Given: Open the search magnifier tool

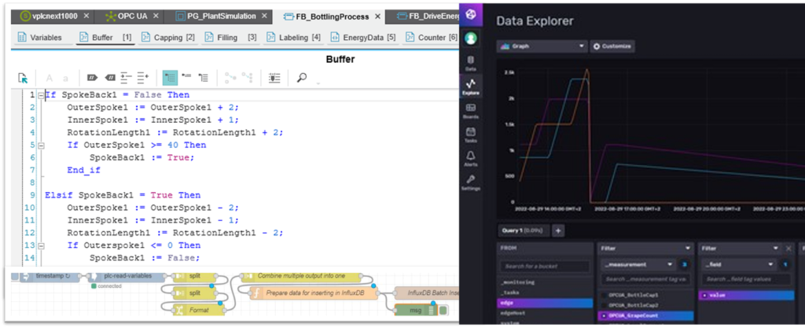Looking at the screenshot, I should pyautogui.click(x=303, y=78).
